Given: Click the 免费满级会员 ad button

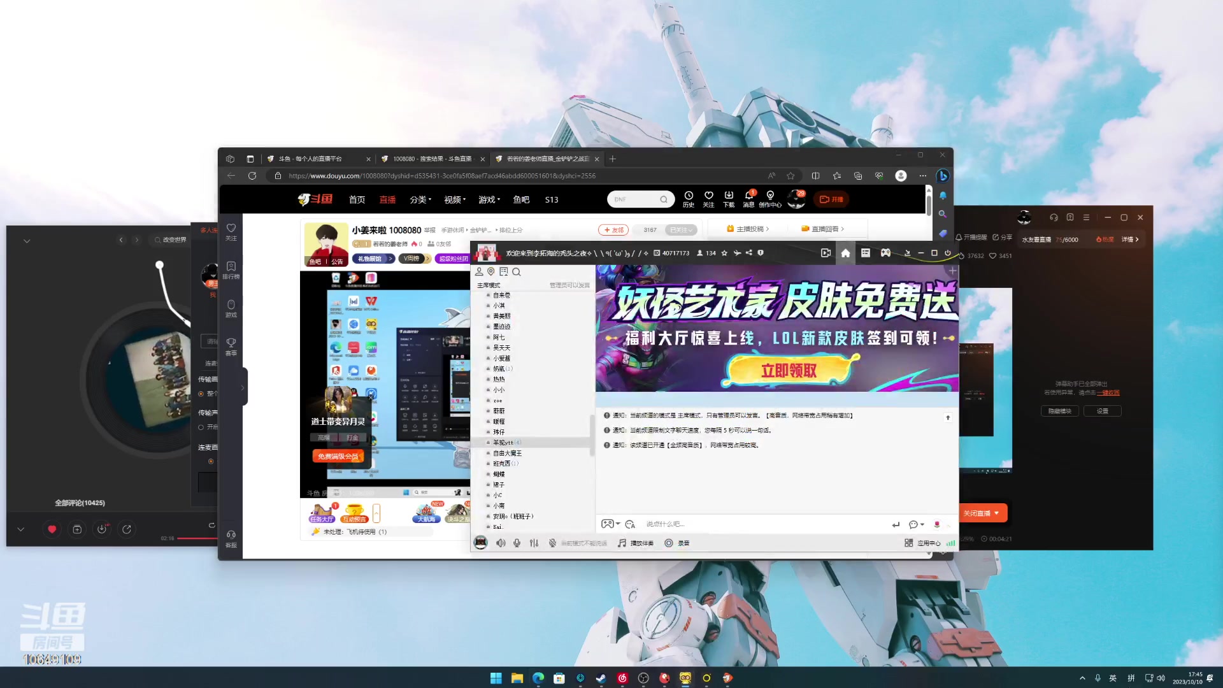Looking at the screenshot, I should (338, 456).
